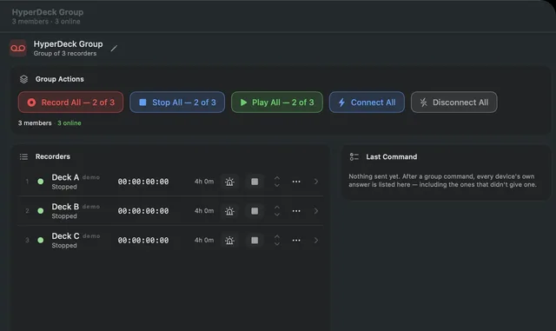Stop Deck B with its square button
This screenshot has width=556, height=331.
coord(255,211)
